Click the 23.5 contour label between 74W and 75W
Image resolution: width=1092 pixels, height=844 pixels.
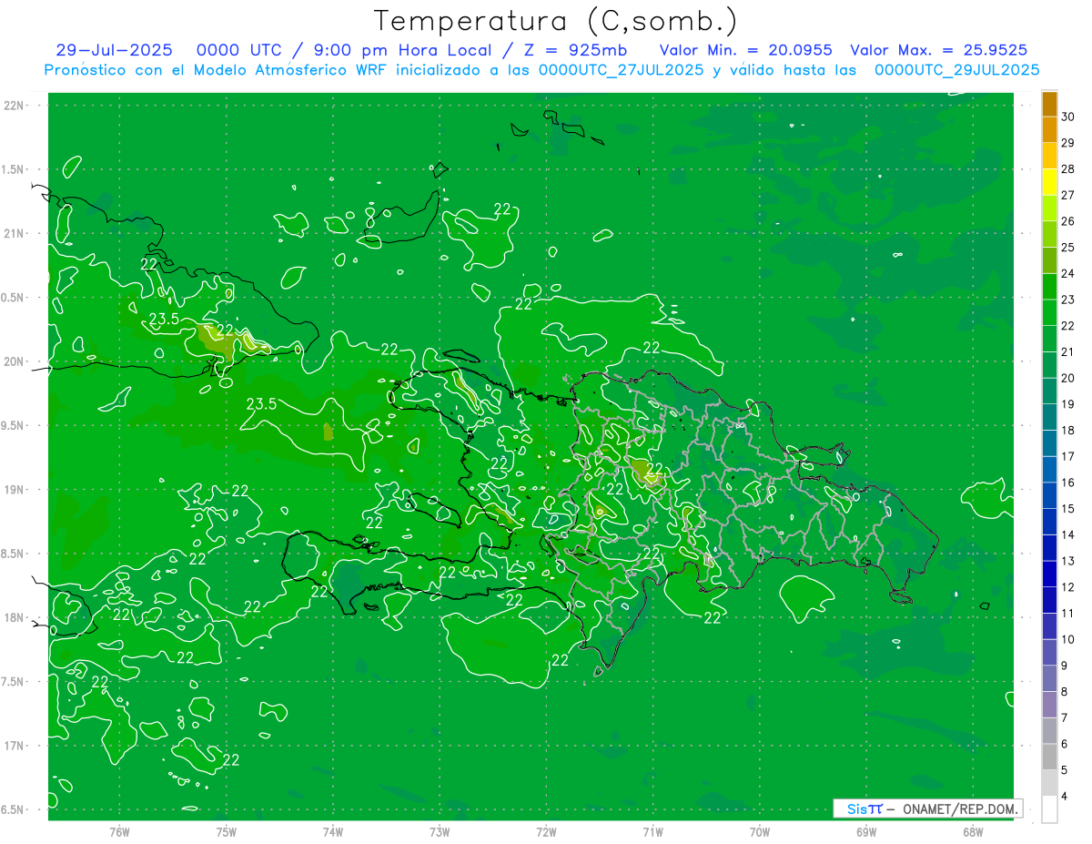coord(261,403)
